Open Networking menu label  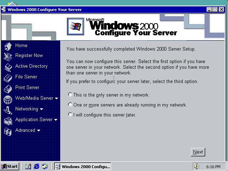27,109
